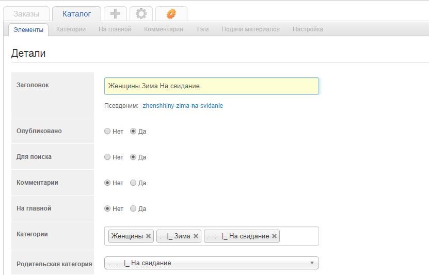Open the Комментарии sub-tab
This screenshot has height=275, width=429.
coord(163,29)
